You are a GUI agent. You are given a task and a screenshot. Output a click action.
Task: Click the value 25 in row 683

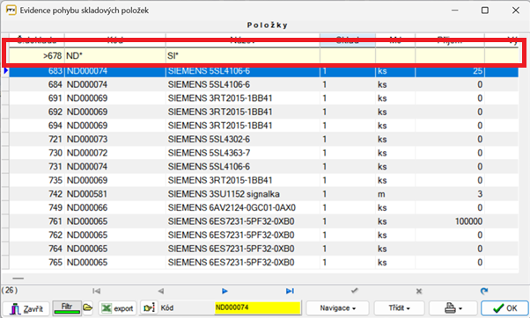(x=477, y=71)
